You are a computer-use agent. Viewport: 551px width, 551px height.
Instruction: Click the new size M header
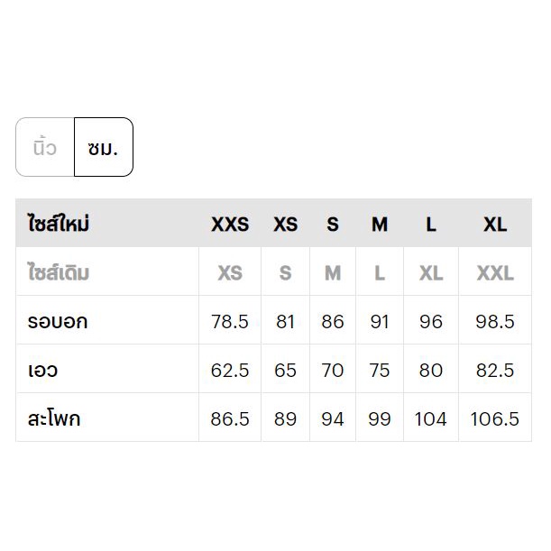click(x=380, y=225)
